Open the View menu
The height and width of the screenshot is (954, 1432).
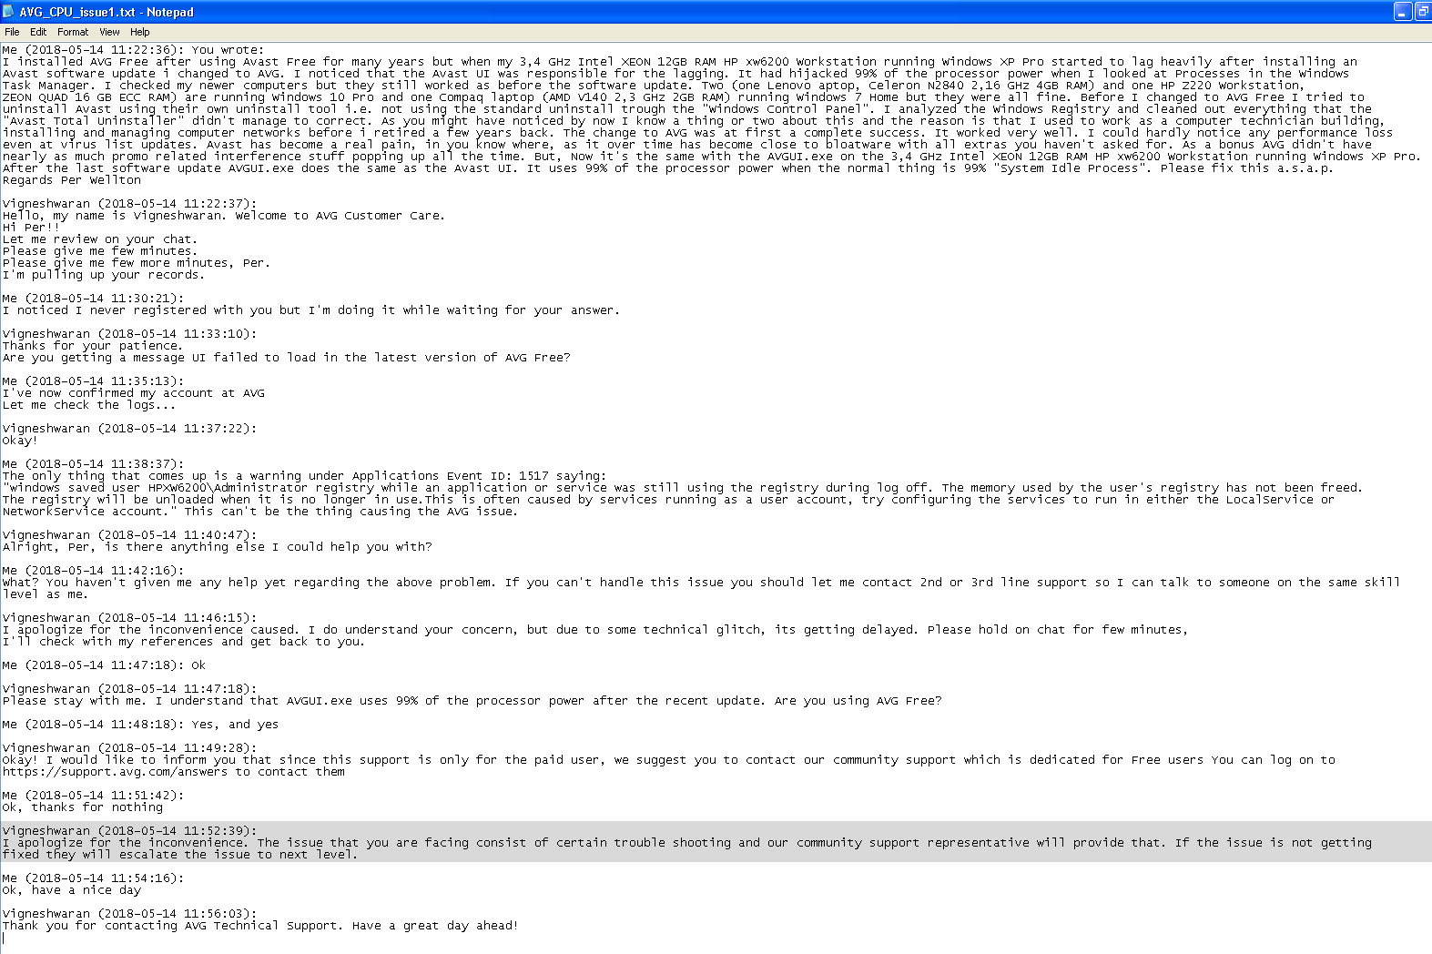(109, 32)
